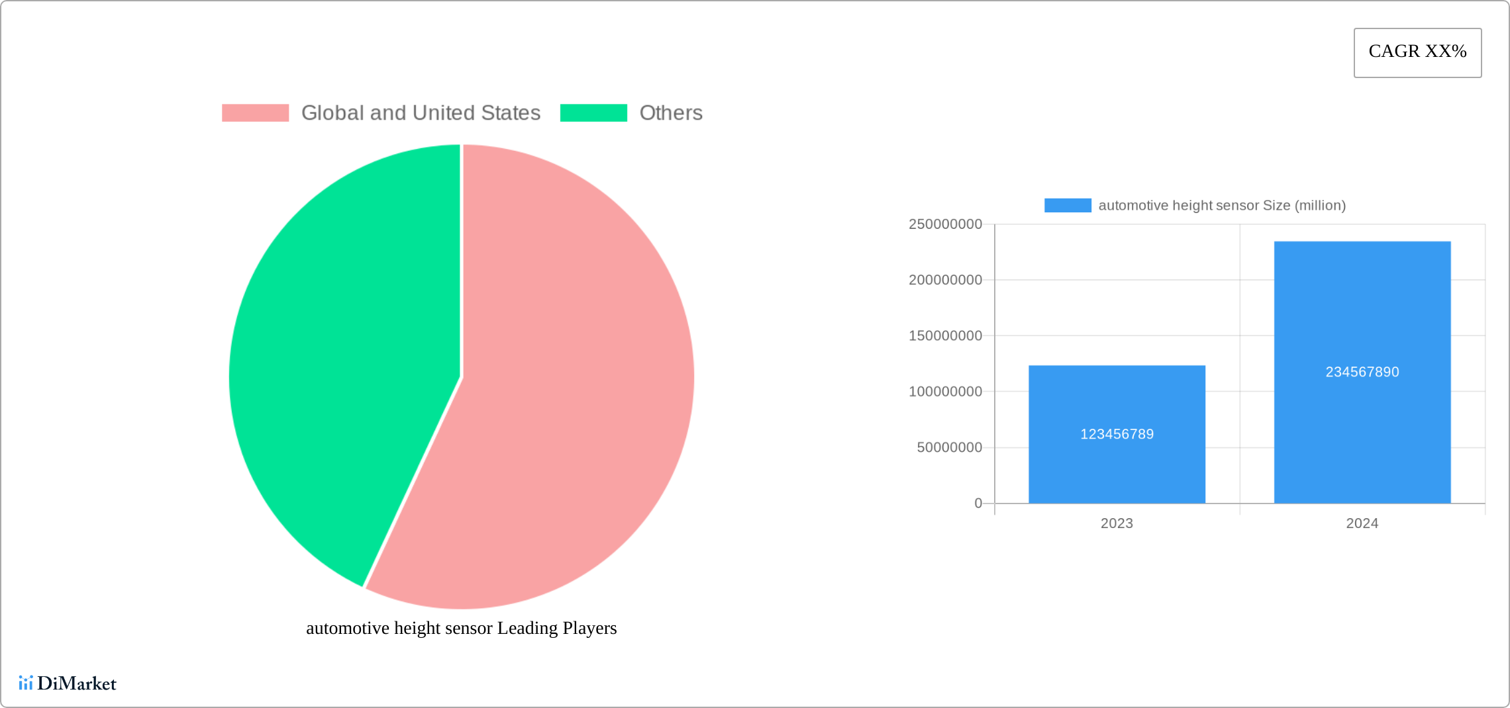Viewport: 1510px width, 708px height.
Task: Toggle automotive height sensor Size legend label
Action: point(1222,206)
